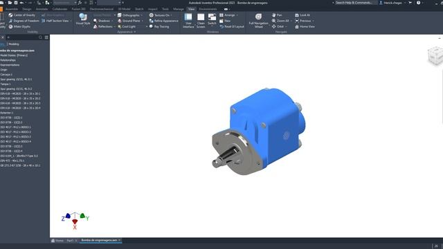
Task: Select DIN 472 - 40x1,75:1 in browser
Action: click(x=12, y=160)
